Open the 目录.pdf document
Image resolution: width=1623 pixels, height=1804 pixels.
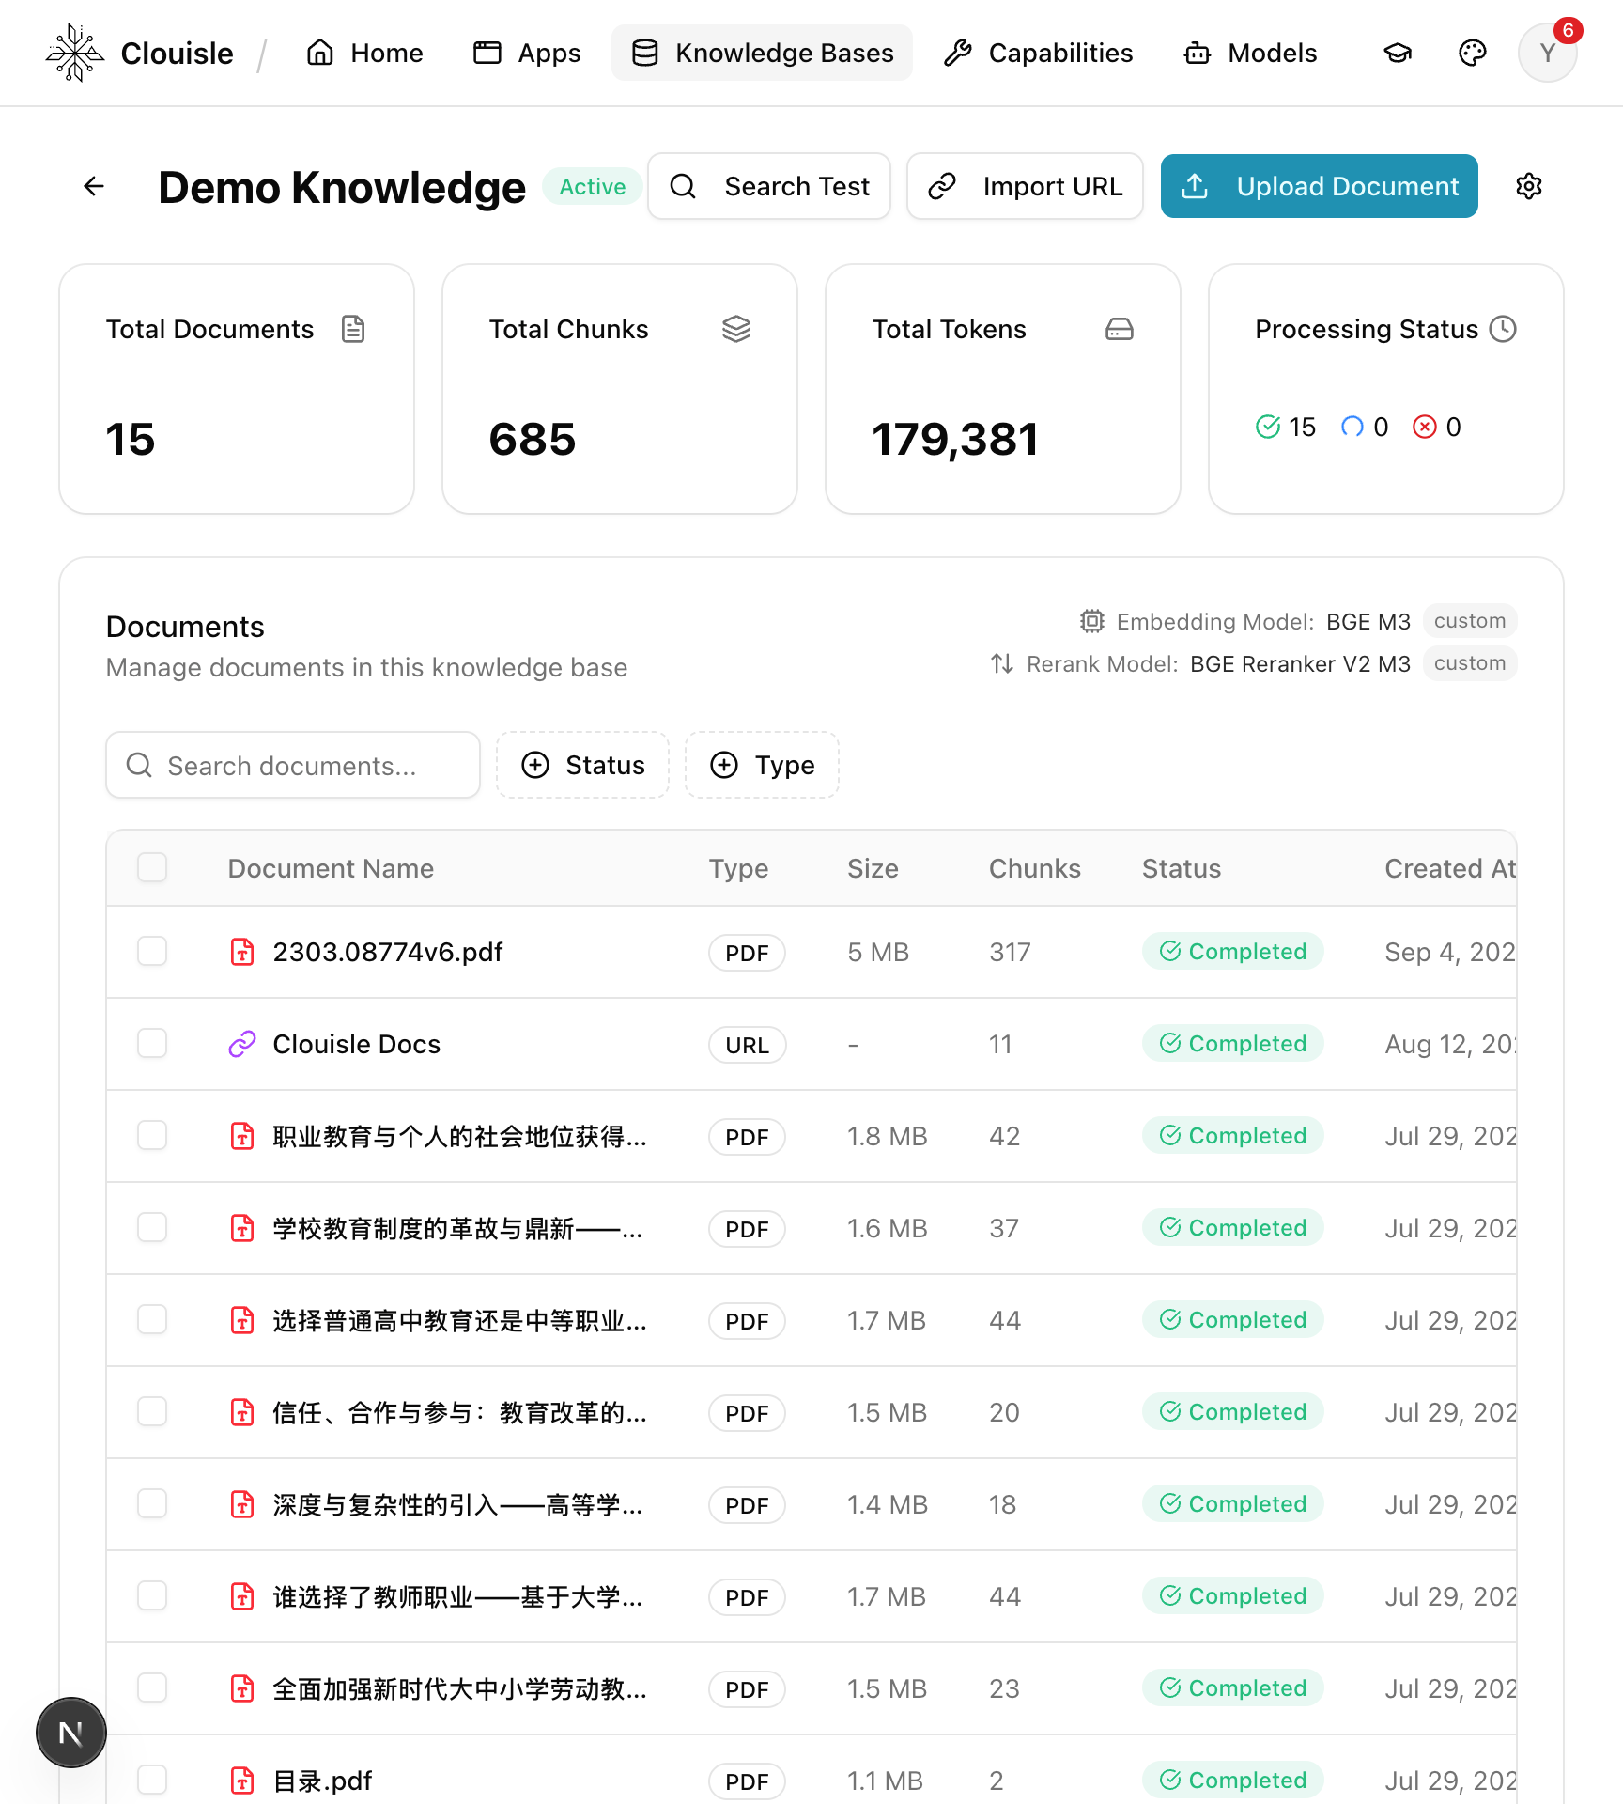(322, 1781)
